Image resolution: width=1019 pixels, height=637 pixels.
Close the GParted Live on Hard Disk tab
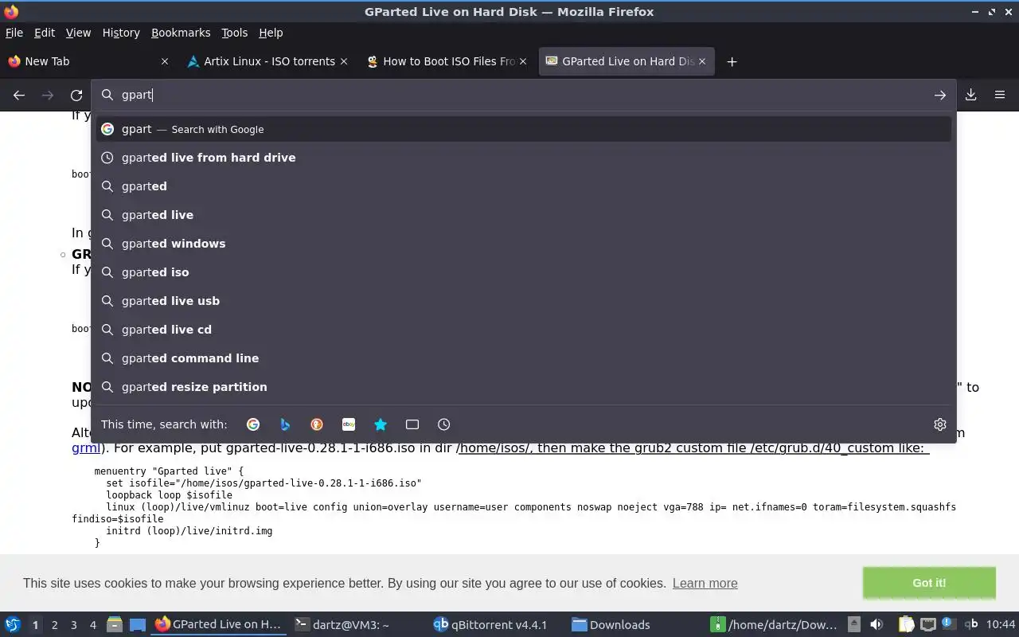point(702,61)
